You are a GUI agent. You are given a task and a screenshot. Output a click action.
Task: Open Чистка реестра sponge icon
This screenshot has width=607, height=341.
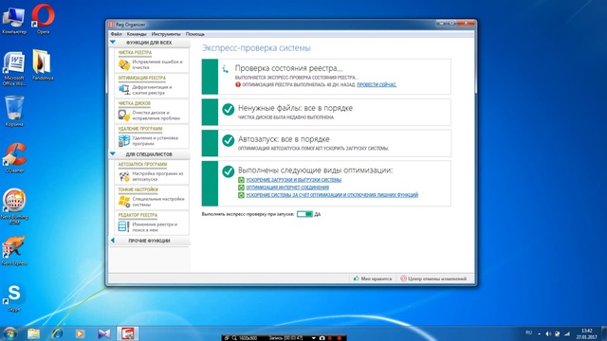coord(124,64)
